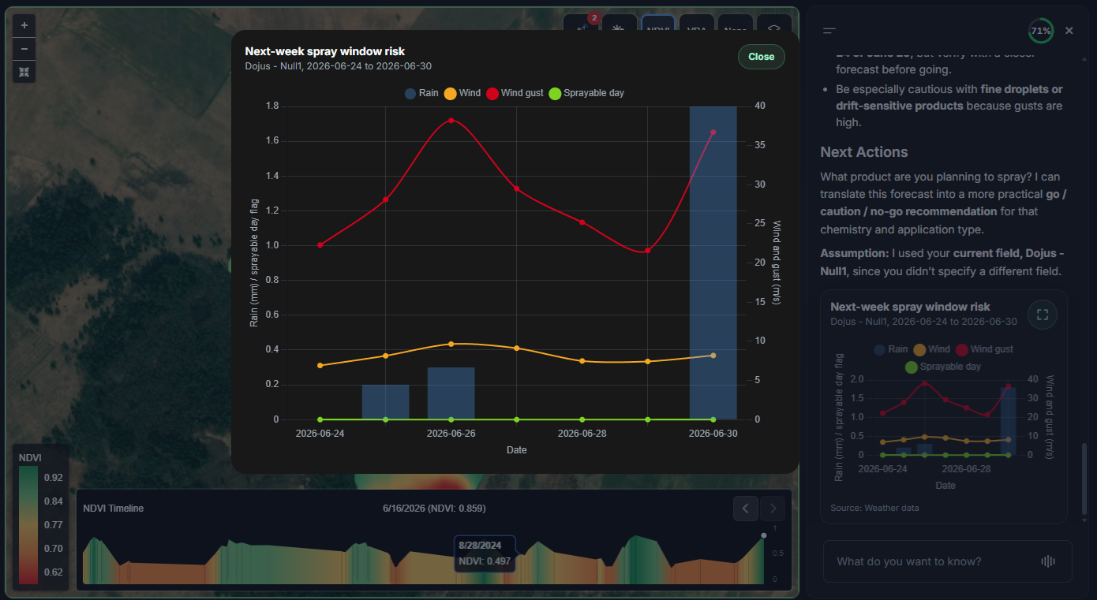Click the wind gust point on 2026-06-24

point(320,245)
